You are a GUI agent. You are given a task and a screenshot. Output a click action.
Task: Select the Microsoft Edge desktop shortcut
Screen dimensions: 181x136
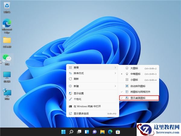[x=7, y=26]
